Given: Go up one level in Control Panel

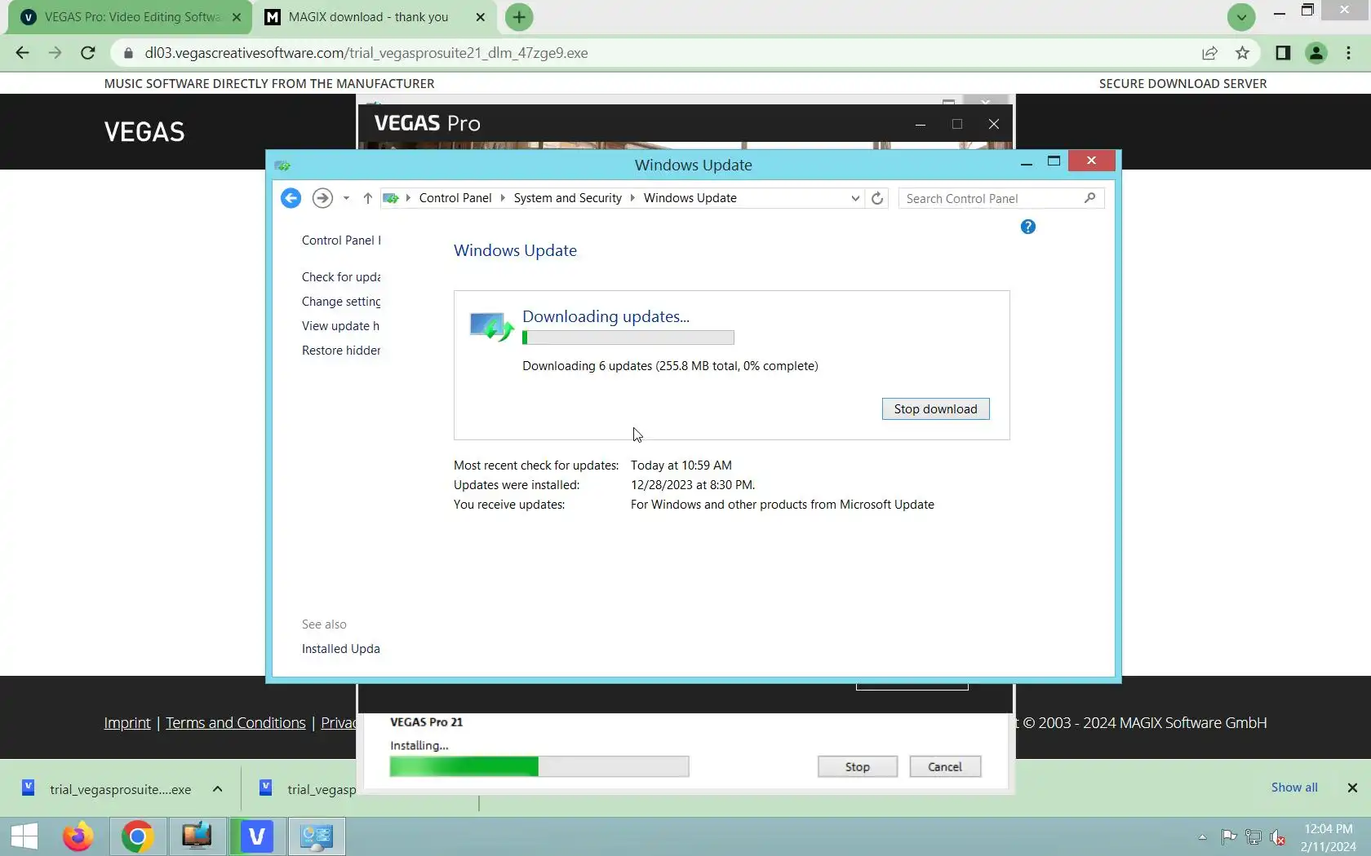Looking at the screenshot, I should click(x=367, y=198).
